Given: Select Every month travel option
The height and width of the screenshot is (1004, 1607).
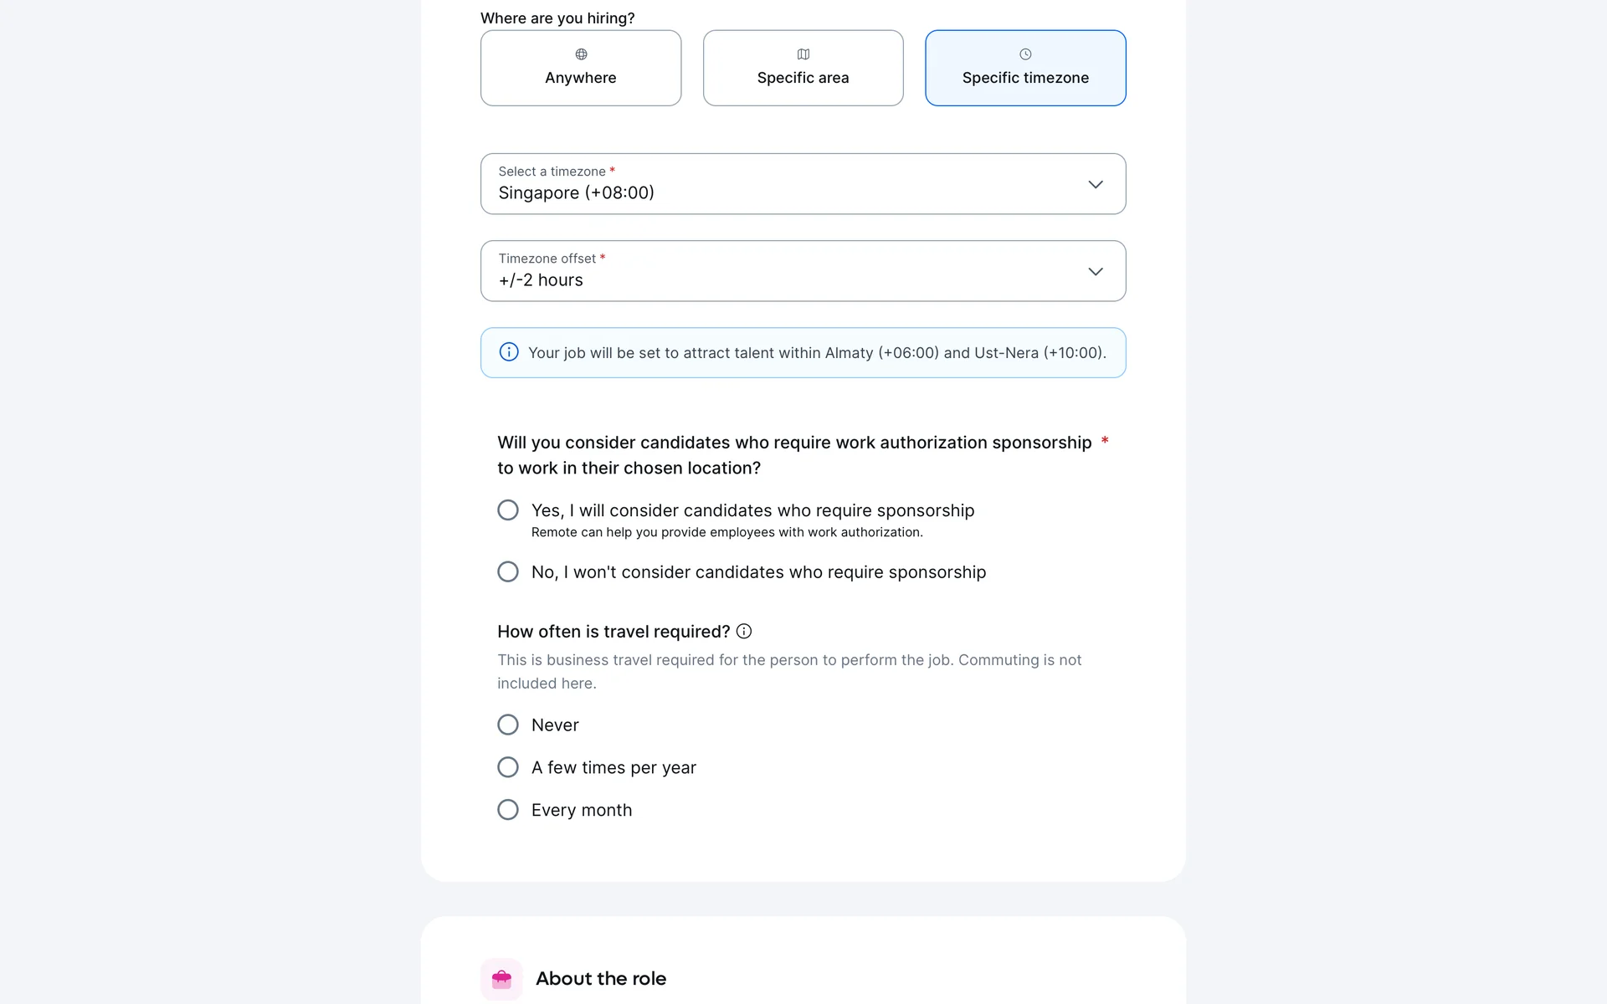Looking at the screenshot, I should click(508, 810).
